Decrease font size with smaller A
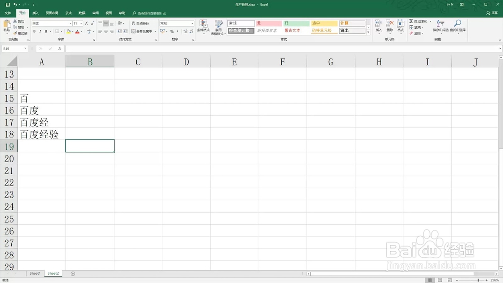This screenshot has width=503, height=283. coord(92,23)
